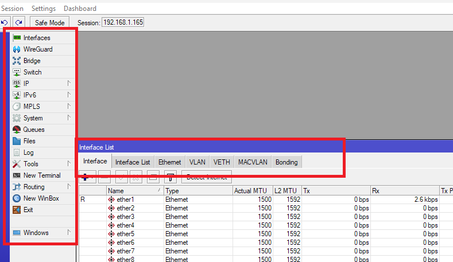Sort by the Rx column header
This screenshot has height=262, width=453.
point(405,191)
